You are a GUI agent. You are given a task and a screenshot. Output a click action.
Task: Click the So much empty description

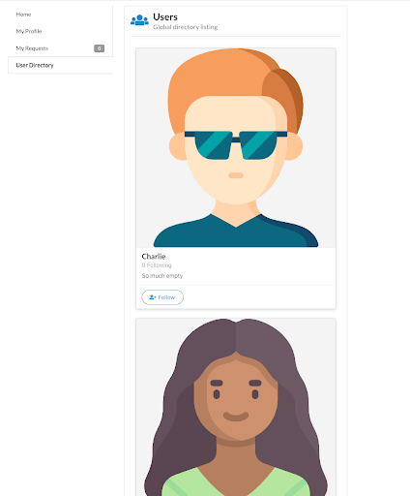(x=162, y=276)
